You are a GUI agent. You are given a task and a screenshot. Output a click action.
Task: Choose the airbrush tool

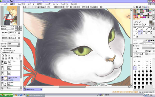point(140,28)
